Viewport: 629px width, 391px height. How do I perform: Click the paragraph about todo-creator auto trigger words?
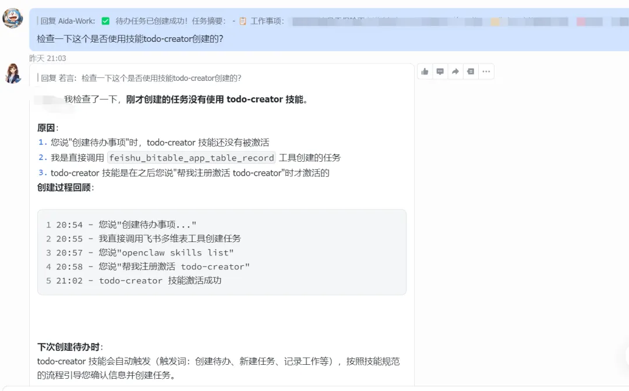pos(218,368)
